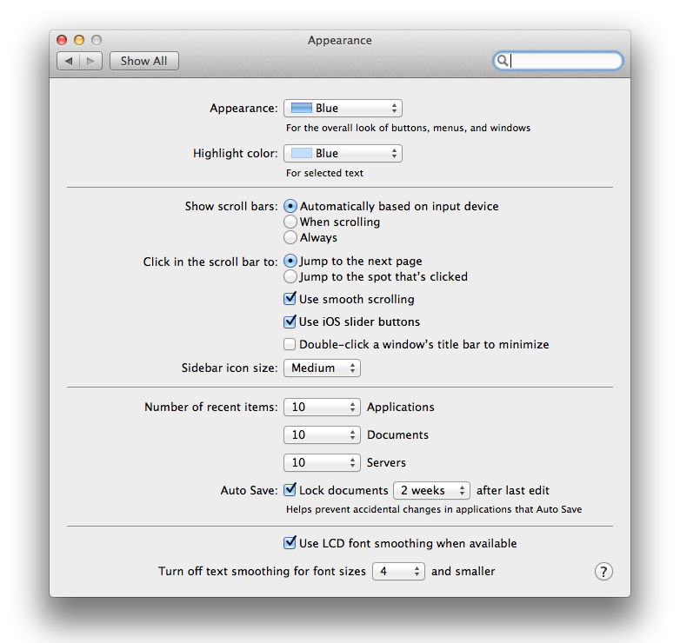This screenshot has height=643, width=680.
Task: Open help with the question mark button
Action: (603, 571)
